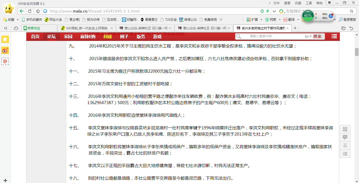Open the forum hamburger menu icon
This screenshot has width=359, height=183.
(x=334, y=36)
